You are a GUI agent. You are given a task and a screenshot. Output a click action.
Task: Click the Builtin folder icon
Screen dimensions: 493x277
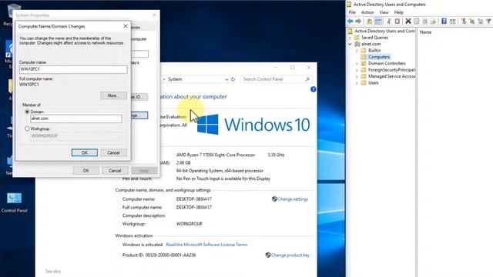364,50
